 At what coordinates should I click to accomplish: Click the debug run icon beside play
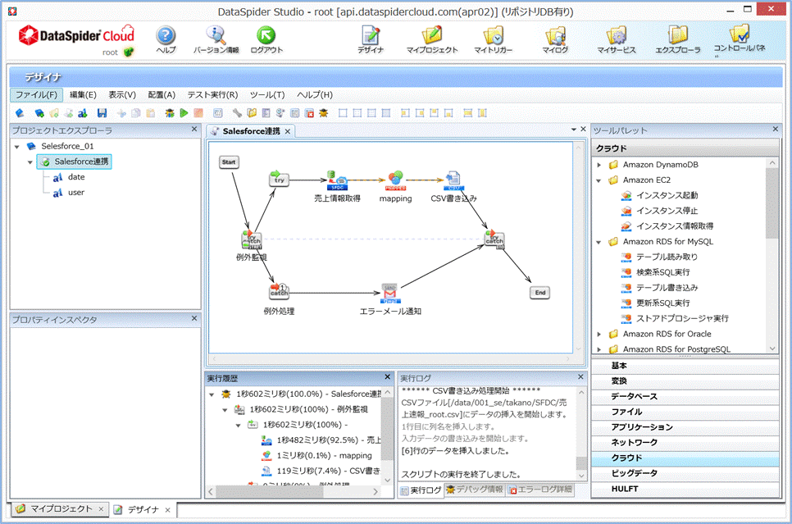point(170,113)
